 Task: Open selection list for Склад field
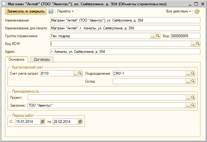tap(188, 81)
